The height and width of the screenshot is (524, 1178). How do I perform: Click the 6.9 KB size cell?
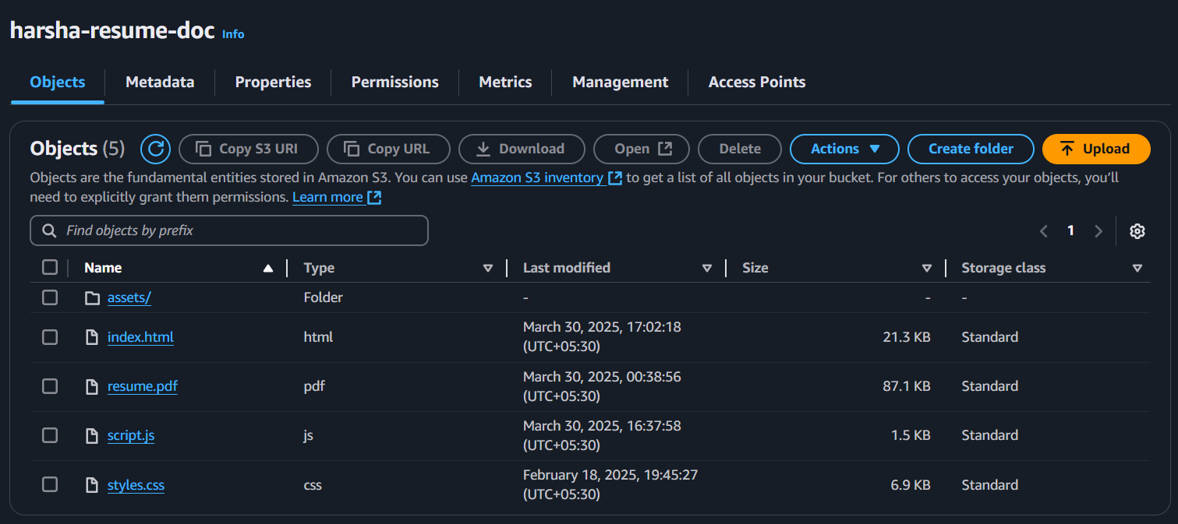pyautogui.click(x=911, y=485)
